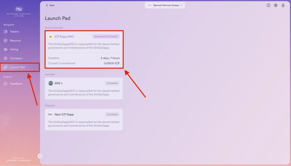The width and height of the screenshot is (291, 166).
Task: Go back using the Back button
Action: (50, 5)
